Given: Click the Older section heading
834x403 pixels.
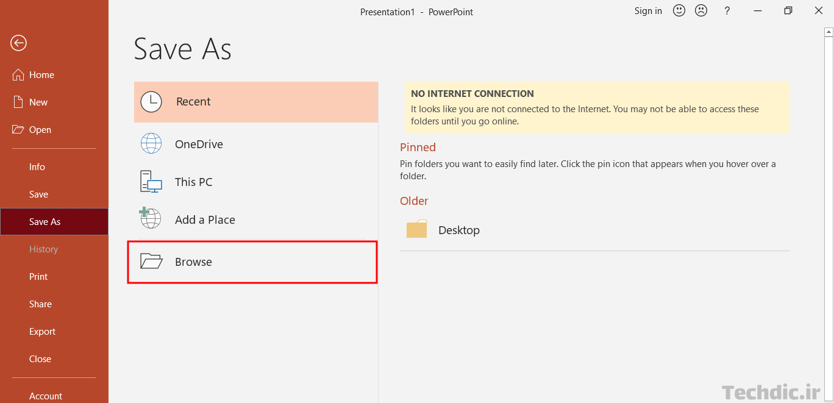Looking at the screenshot, I should tap(414, 201).
